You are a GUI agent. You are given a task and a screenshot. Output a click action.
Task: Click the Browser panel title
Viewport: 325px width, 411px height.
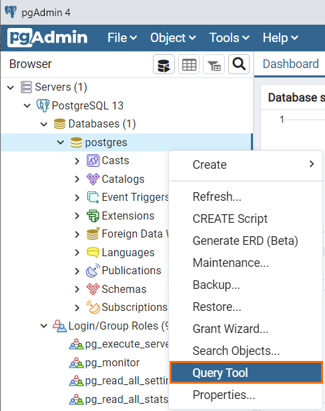(x=31, y=64)
